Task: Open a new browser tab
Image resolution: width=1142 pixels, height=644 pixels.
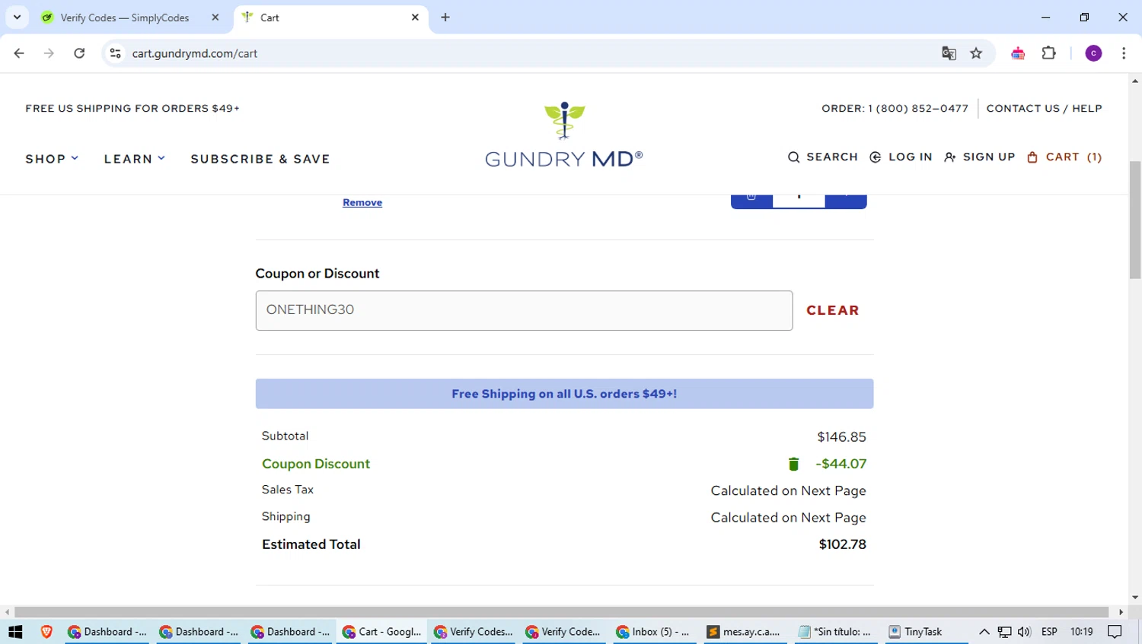Action: (445, 17)
